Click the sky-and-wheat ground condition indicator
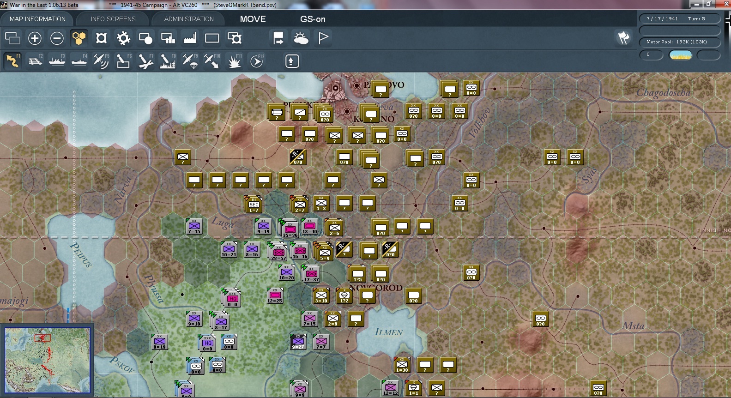 [680, 55]
